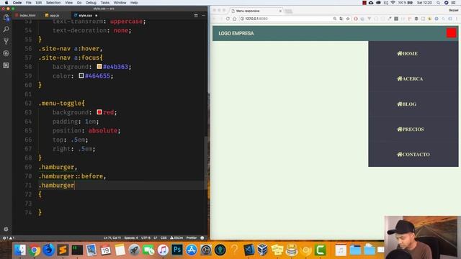Open the Tasks menu

105,3
